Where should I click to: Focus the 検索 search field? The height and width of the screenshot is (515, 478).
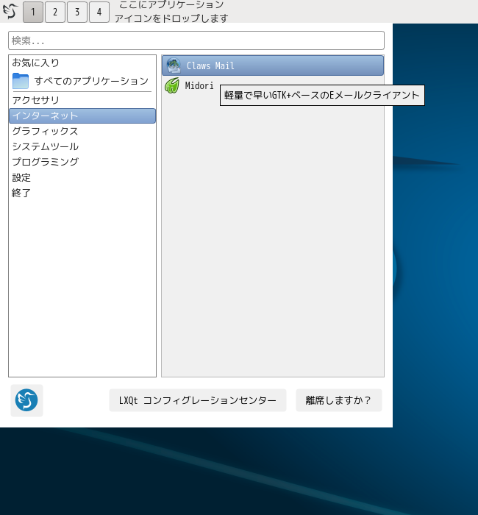(x=196, y=40)
